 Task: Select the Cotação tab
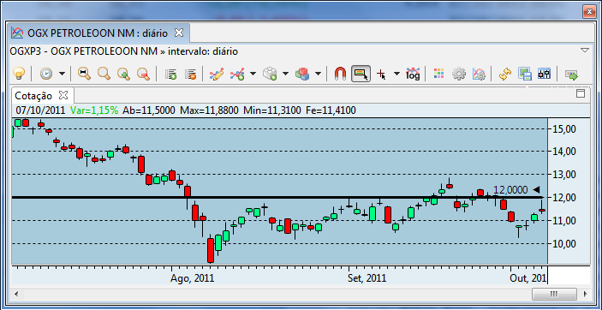[33, 95]
